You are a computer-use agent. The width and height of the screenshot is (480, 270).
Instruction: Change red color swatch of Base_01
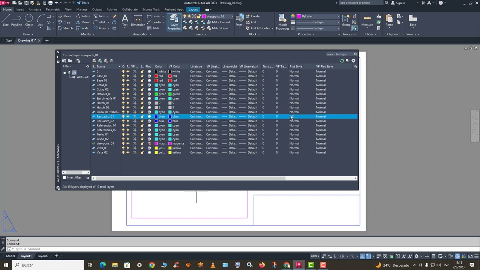click(156, 76)
